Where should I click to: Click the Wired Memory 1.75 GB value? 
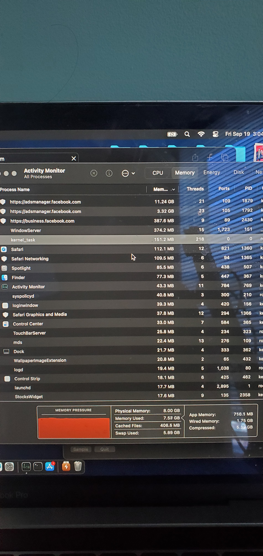pos(245,421)
